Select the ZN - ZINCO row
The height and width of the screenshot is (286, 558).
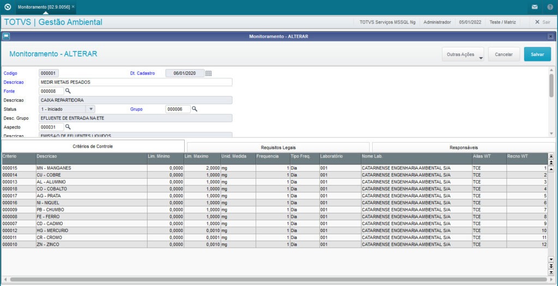(x=275, y=245)
